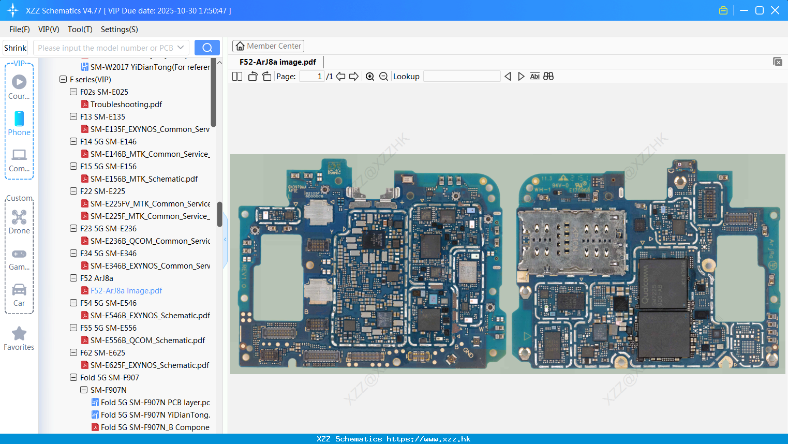Collapse the F22 SM-E225 node
Image resolution: width=788 pixels, height=444 pixels.
tap(73, 191)
